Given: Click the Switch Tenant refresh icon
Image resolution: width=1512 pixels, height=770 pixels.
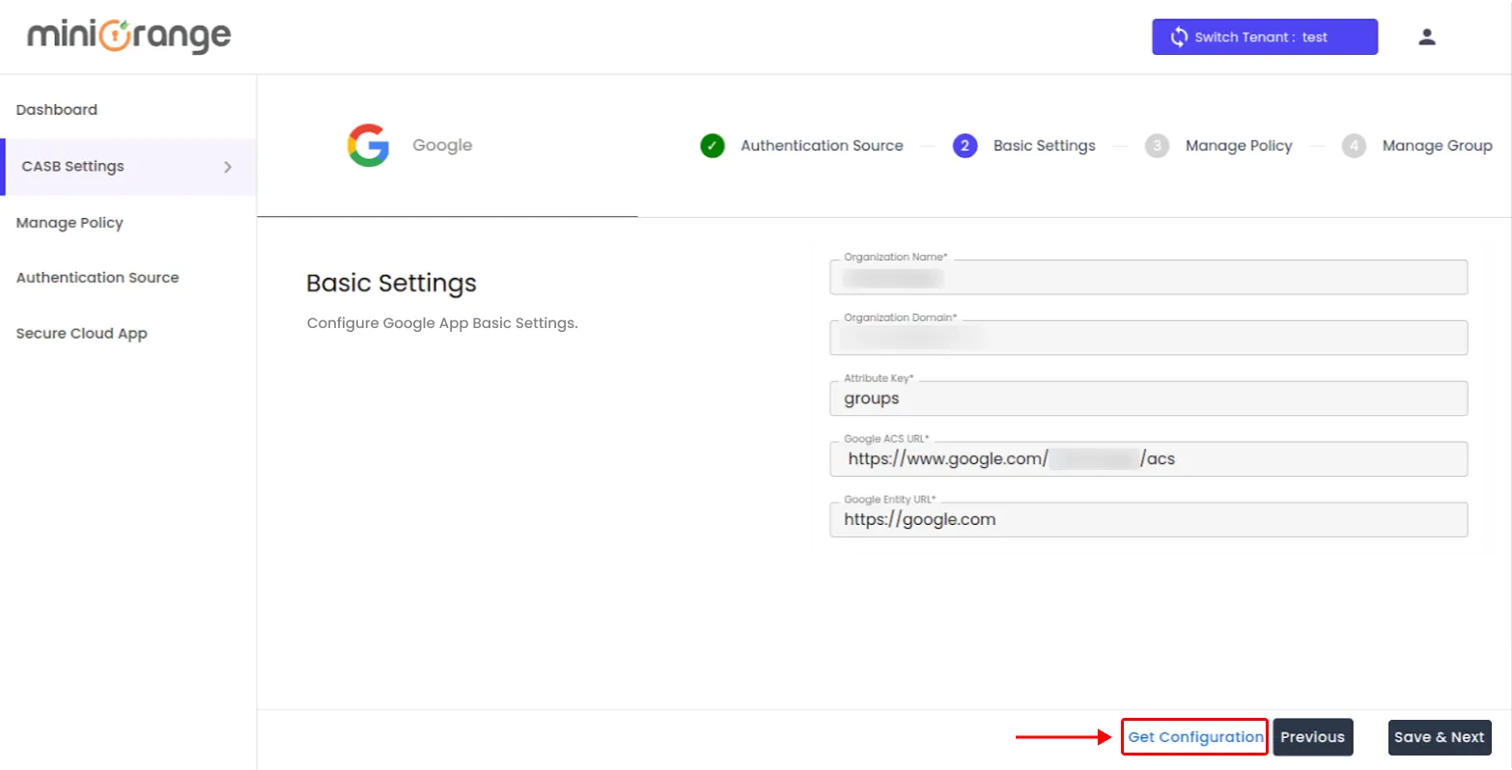Looking at the screenshot, I should 1179,37.
